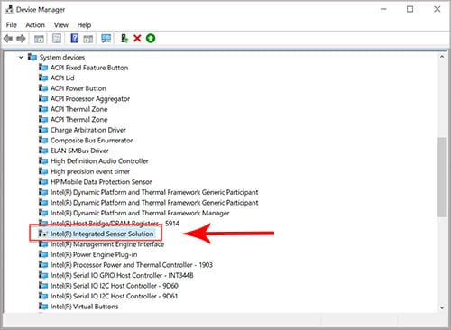
Task: Maximize the Device Manager window
Action: click(410, 9)
